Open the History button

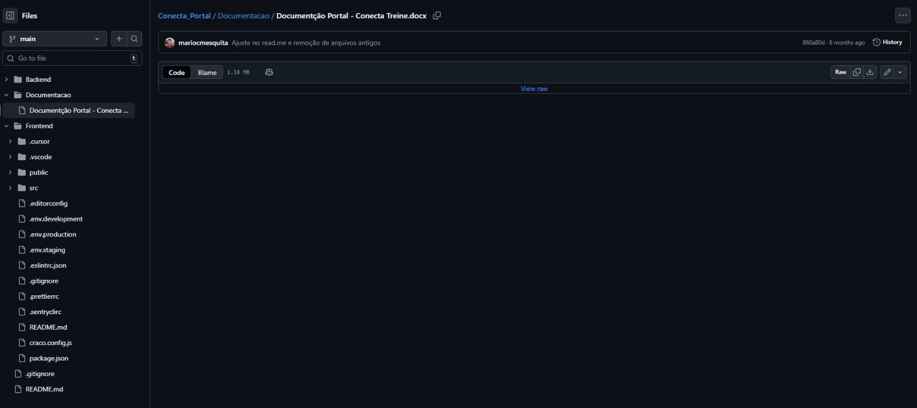click(x=887, y=42)
